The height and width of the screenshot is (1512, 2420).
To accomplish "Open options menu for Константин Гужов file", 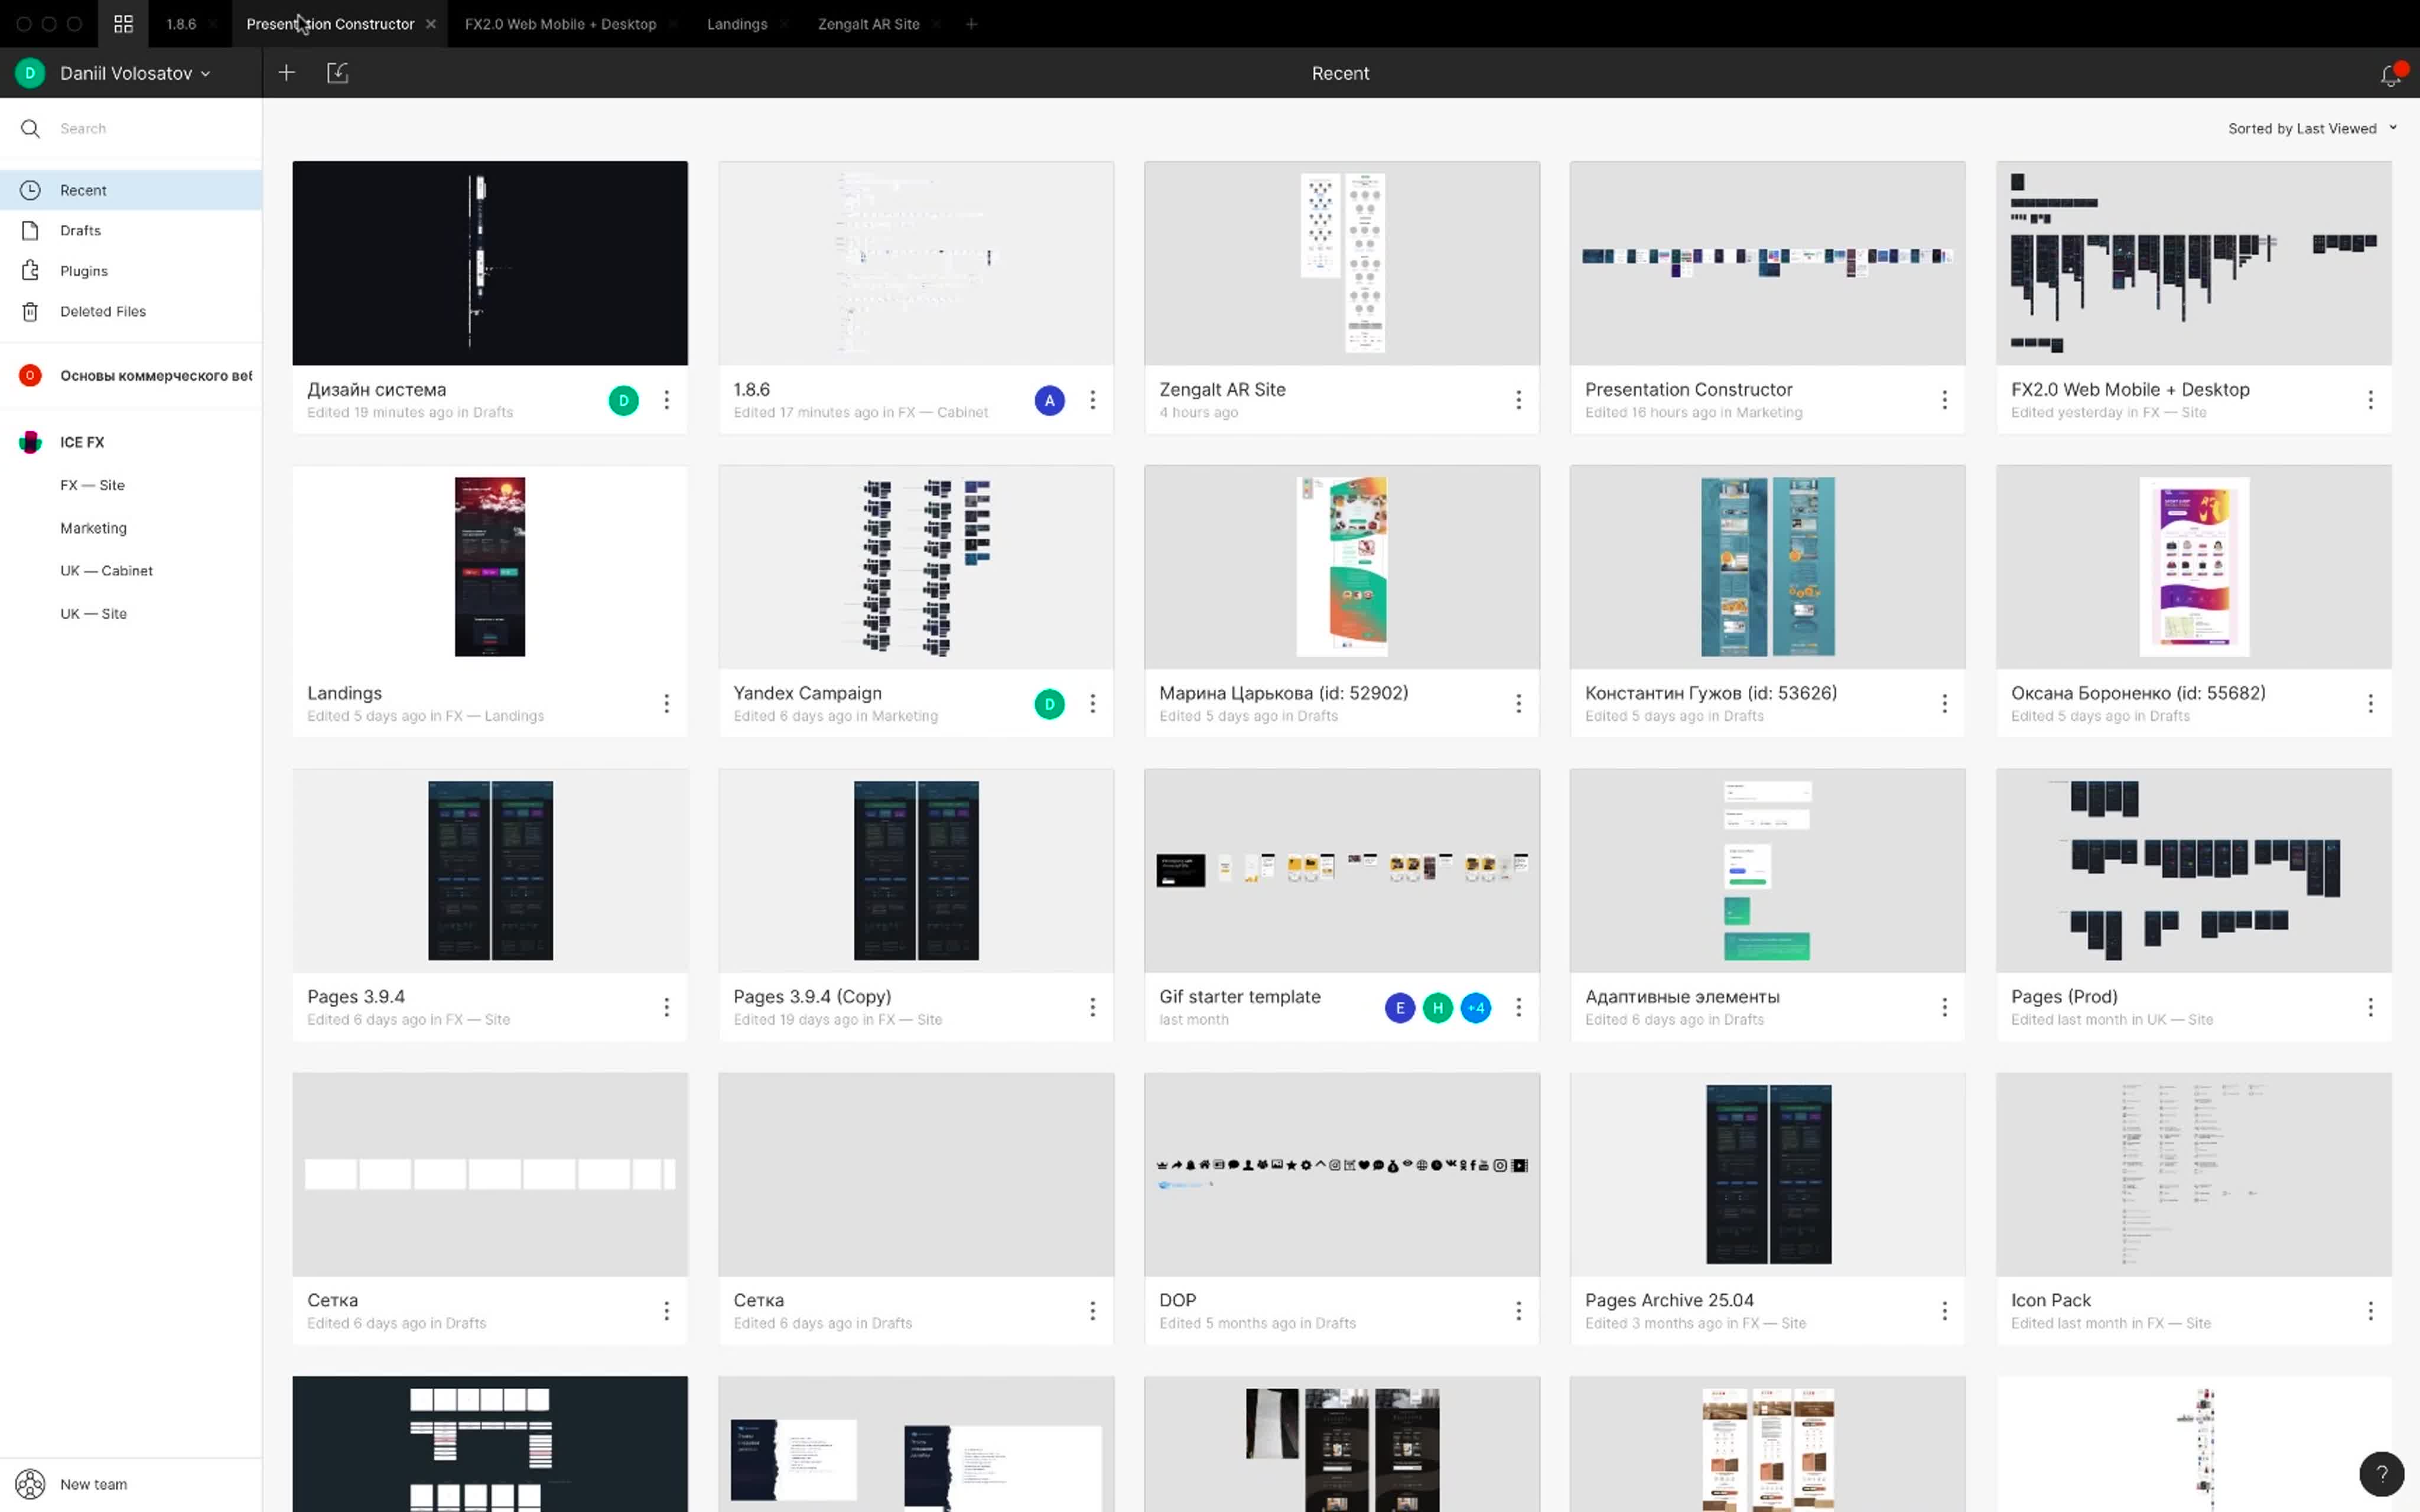I will pyautogui.click(x=1944, y=704).
